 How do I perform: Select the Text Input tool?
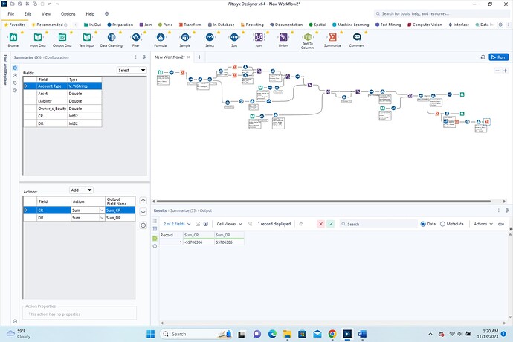click(87, 40)
